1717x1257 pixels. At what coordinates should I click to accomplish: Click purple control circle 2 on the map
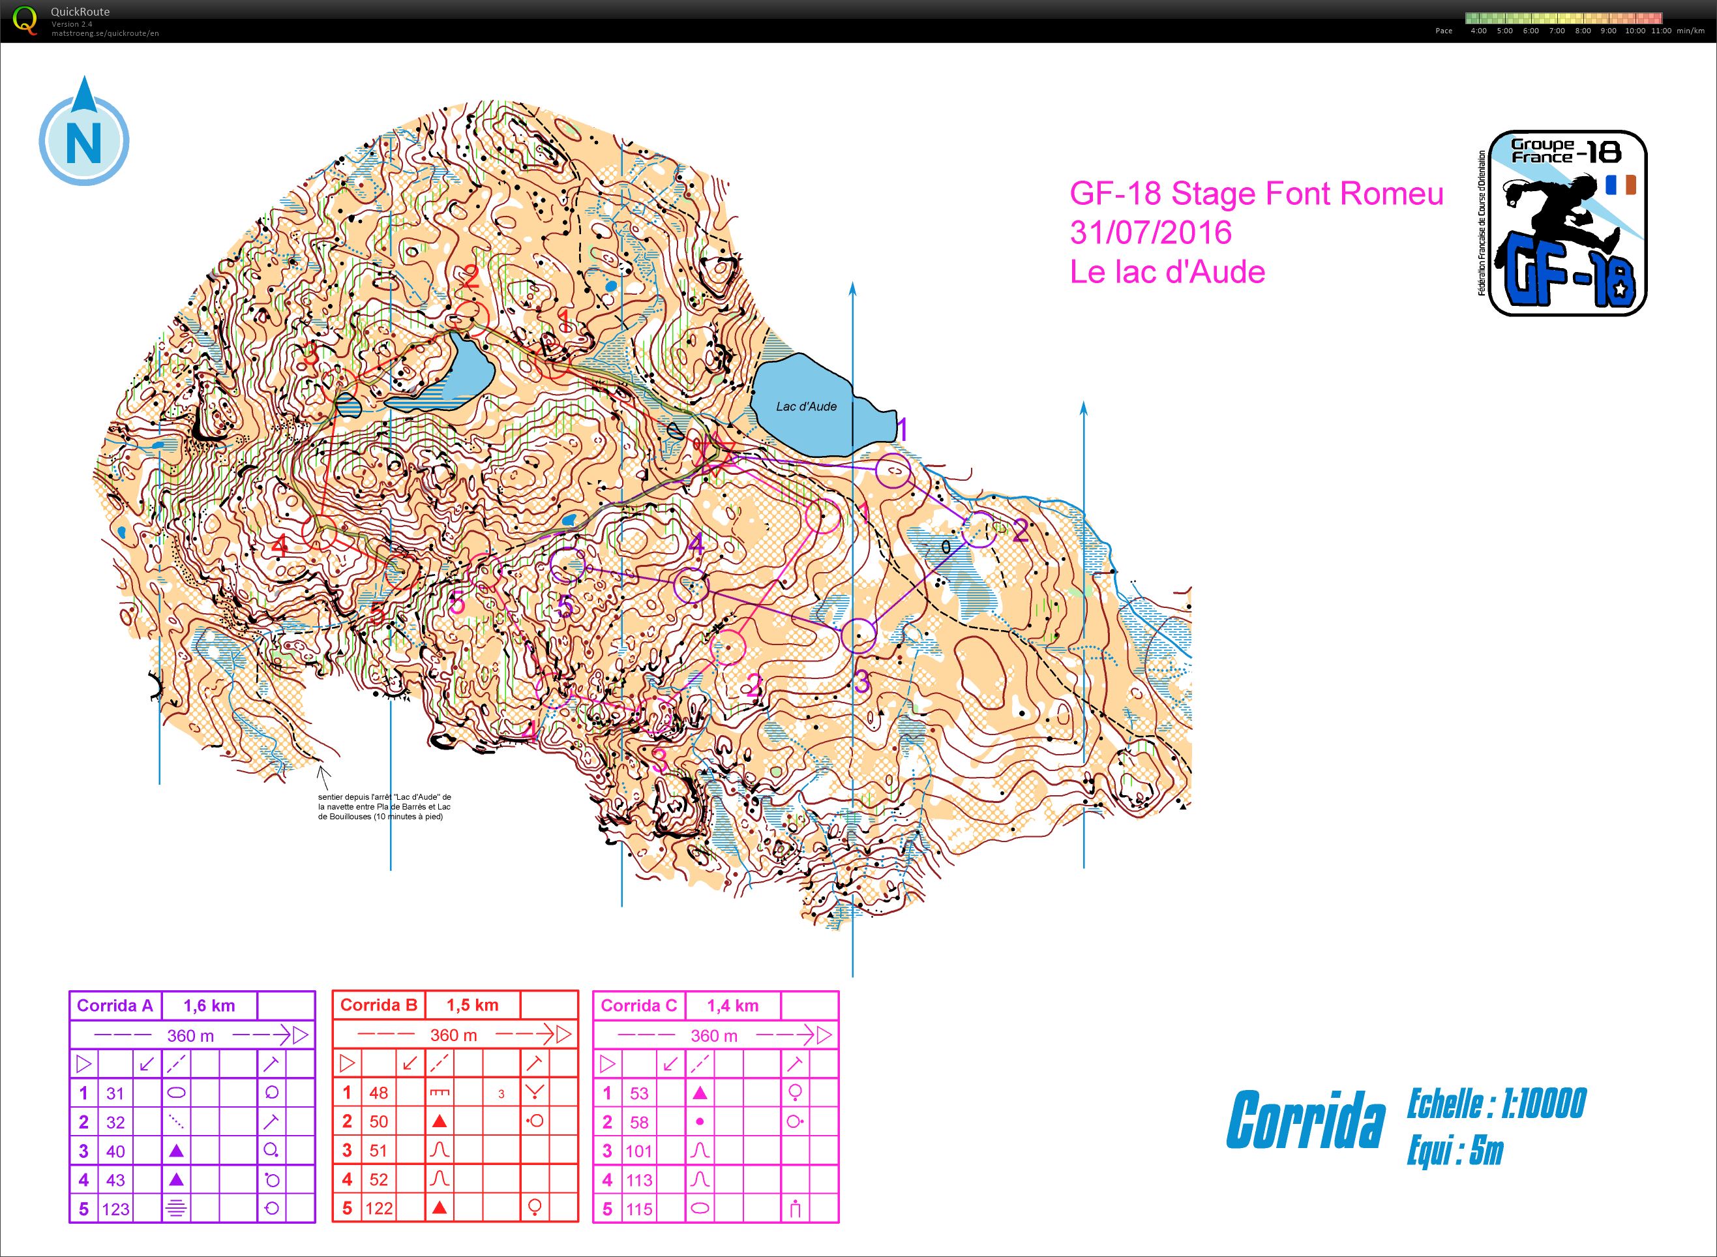click(978, 530)
